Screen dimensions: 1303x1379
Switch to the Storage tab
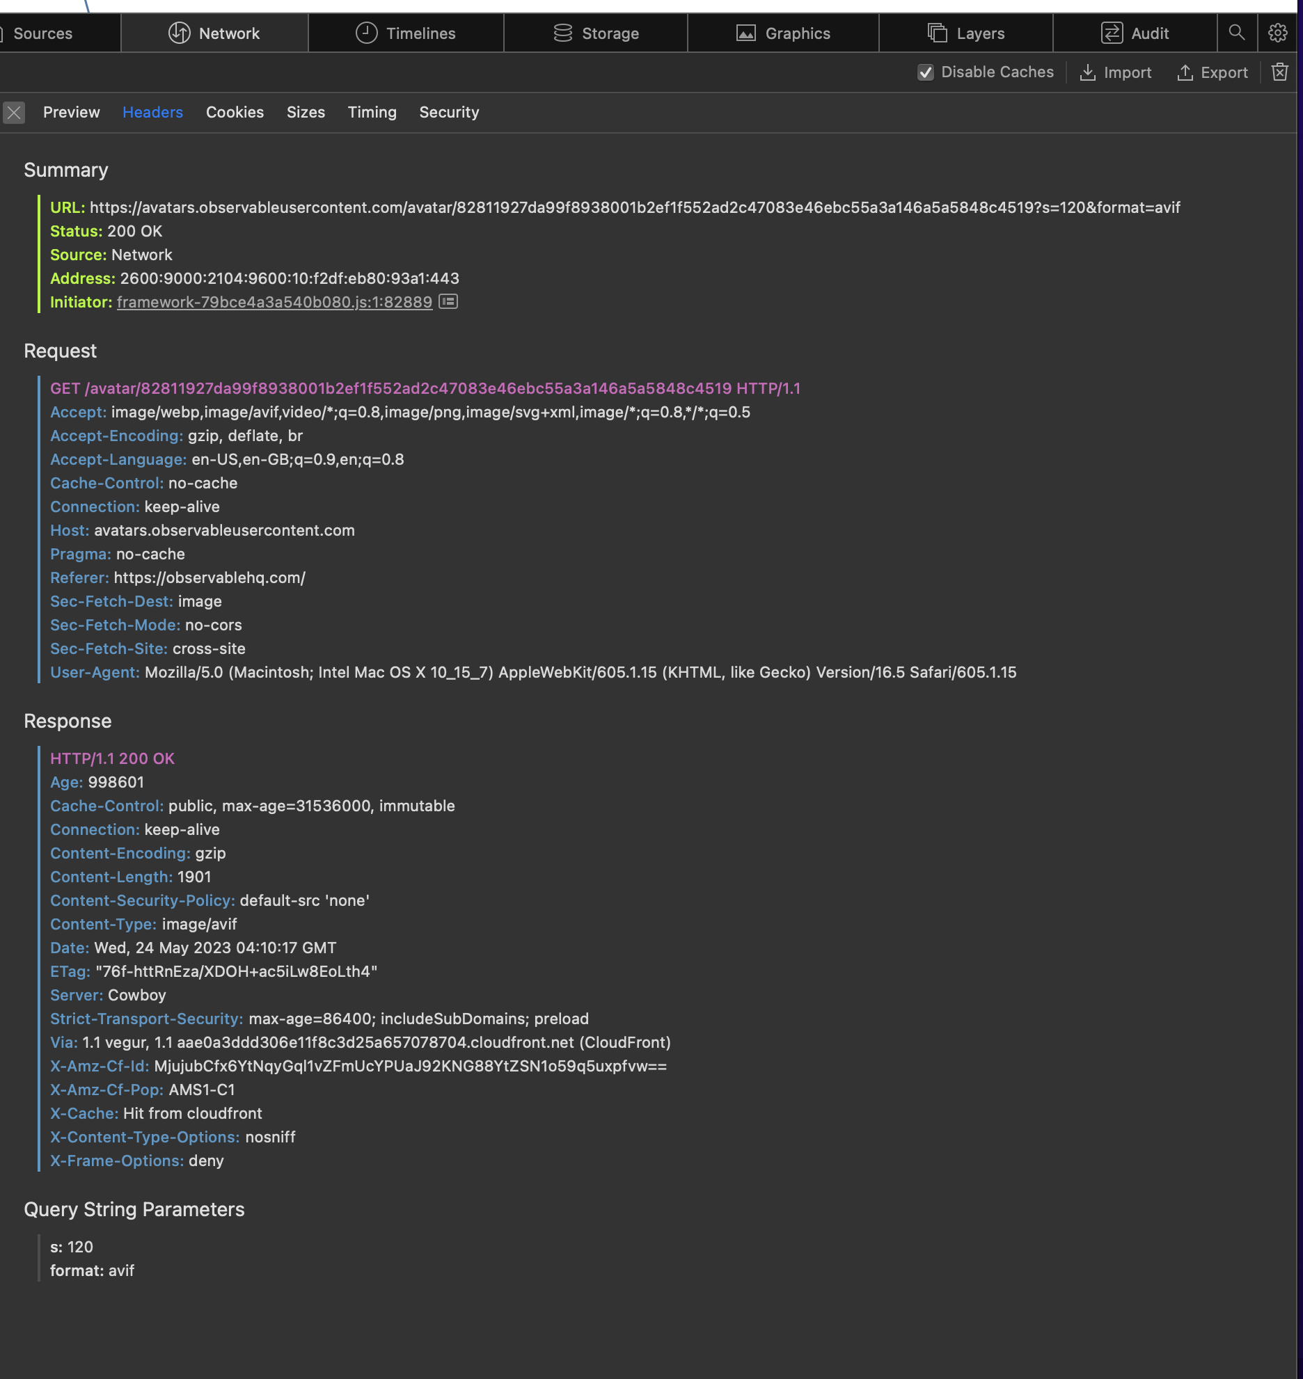(596, 33)
